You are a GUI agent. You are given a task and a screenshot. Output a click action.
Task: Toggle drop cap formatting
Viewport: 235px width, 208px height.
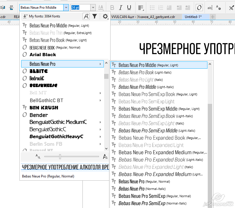(169, 8)
